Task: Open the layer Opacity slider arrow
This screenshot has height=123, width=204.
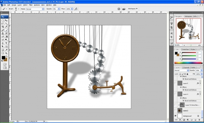Action: [202, 70]
